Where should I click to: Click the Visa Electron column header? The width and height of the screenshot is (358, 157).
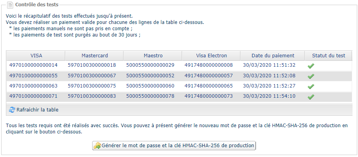point(211,56)
